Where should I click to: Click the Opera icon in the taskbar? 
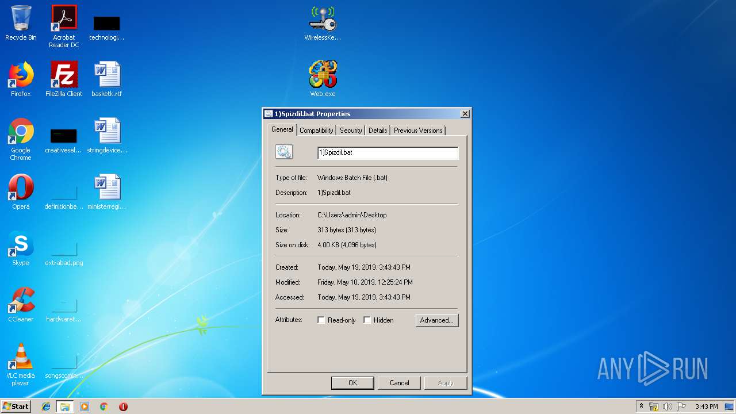(x=123, y=407)
